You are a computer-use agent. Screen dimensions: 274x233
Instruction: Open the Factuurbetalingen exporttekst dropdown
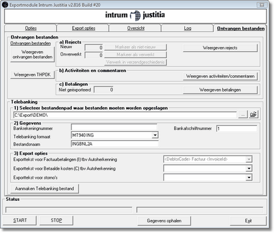(x=249, y=159)
